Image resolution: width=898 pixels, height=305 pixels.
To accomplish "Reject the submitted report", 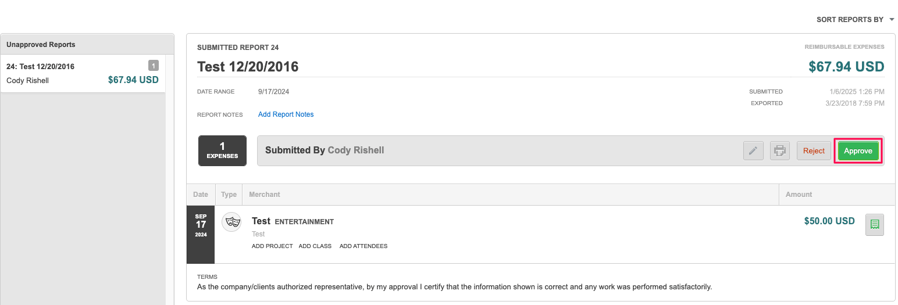I will pyautogui.click(x=814, y=151).
